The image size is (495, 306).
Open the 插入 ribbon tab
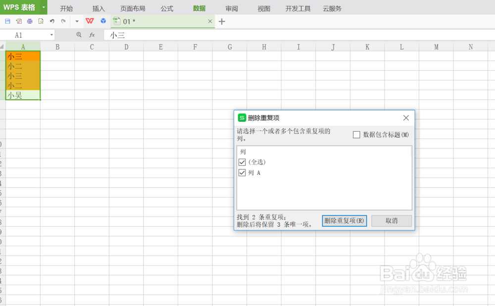coord(98,8)
